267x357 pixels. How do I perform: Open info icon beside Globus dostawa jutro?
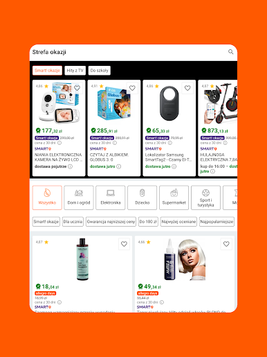(x=118, y=166)
